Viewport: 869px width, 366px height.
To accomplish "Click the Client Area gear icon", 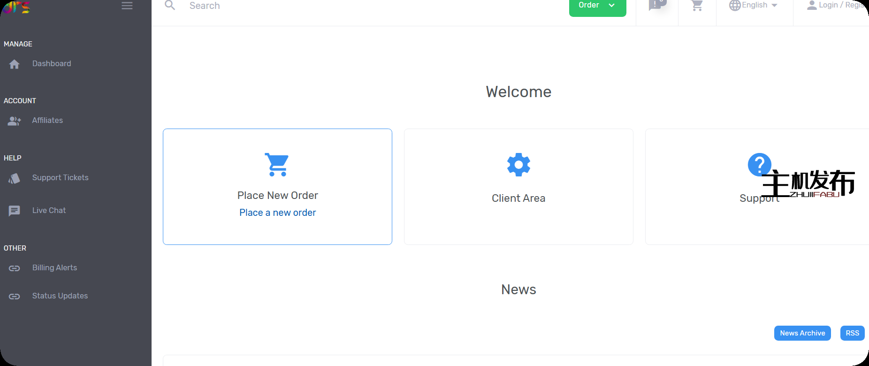I will coord(518,165).
